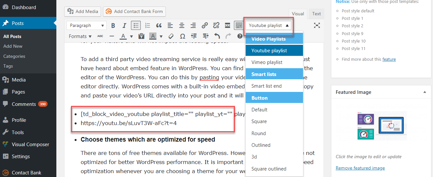Insert a numbered list

[x=147, y=25]
